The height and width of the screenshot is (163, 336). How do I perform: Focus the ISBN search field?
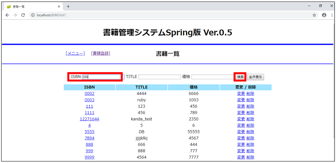(101, 77)
